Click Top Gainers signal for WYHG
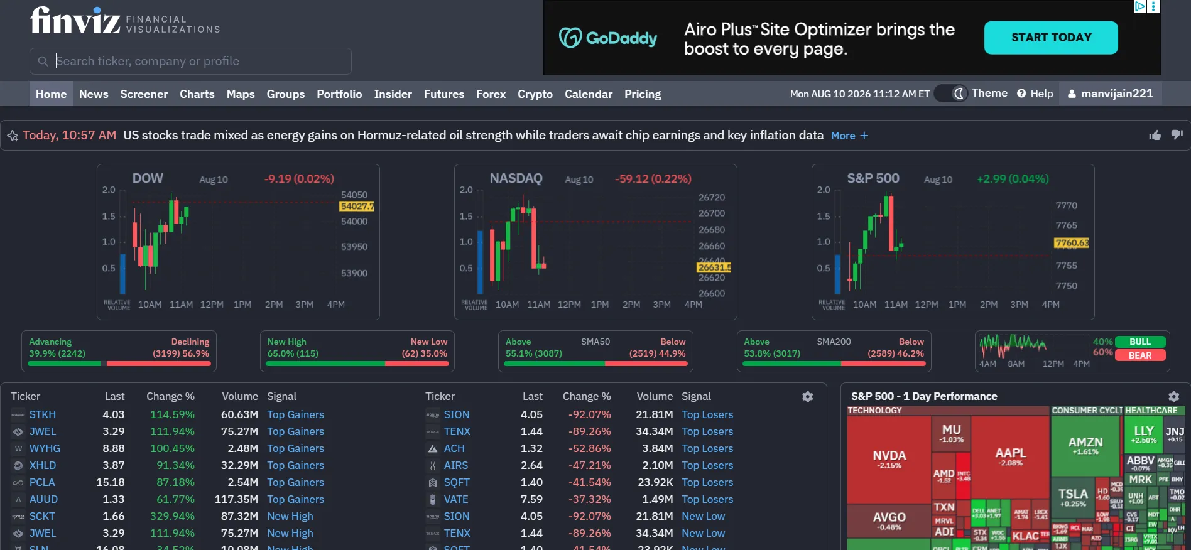 pos(296,449)
